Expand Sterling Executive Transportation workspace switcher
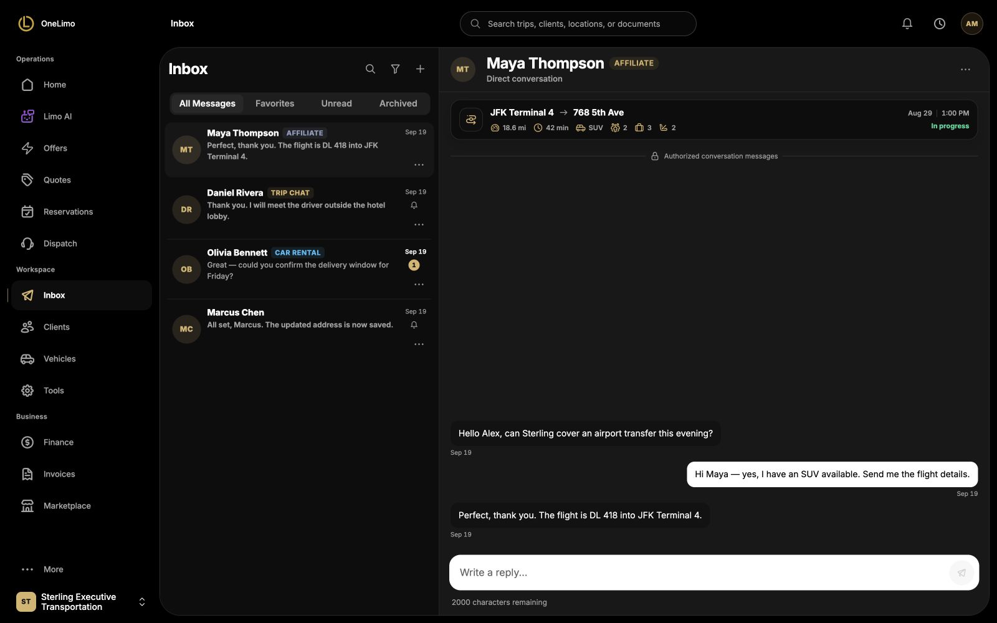The image size is (997, 623). pos(81,602)
